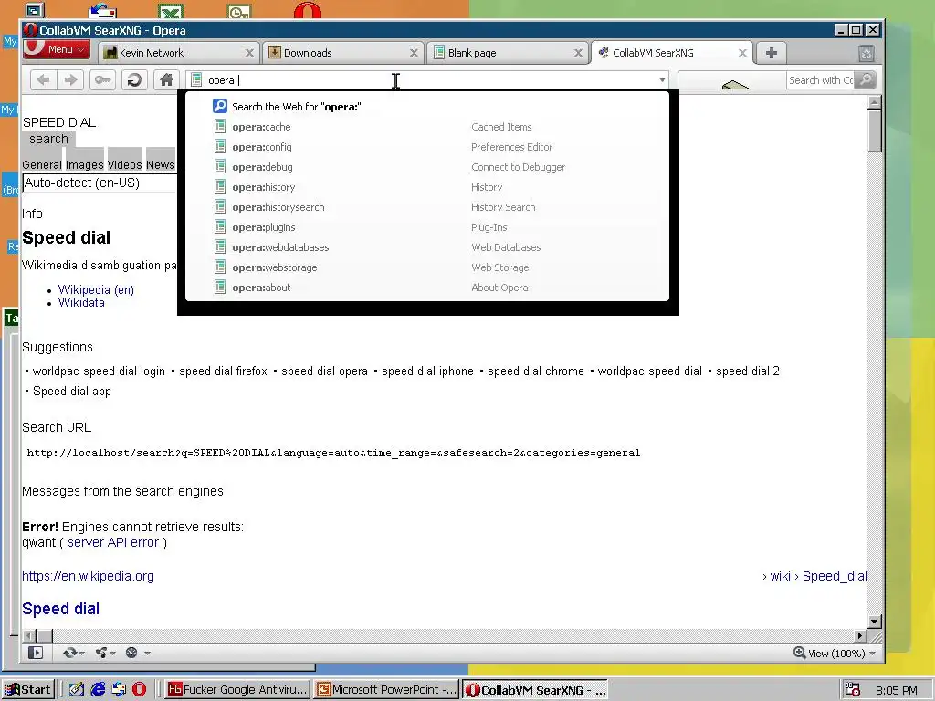Switch to the Fucker Google Antiviru... taskbar button
Viewport: 935px width, 701px height.
point(236,690)
